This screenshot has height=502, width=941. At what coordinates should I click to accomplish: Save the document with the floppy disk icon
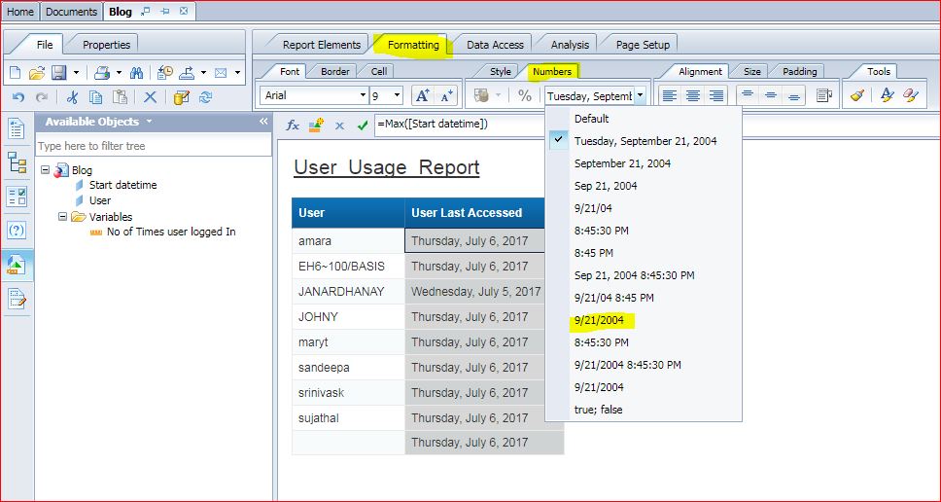pyautogui.click(x=58, y=73)
